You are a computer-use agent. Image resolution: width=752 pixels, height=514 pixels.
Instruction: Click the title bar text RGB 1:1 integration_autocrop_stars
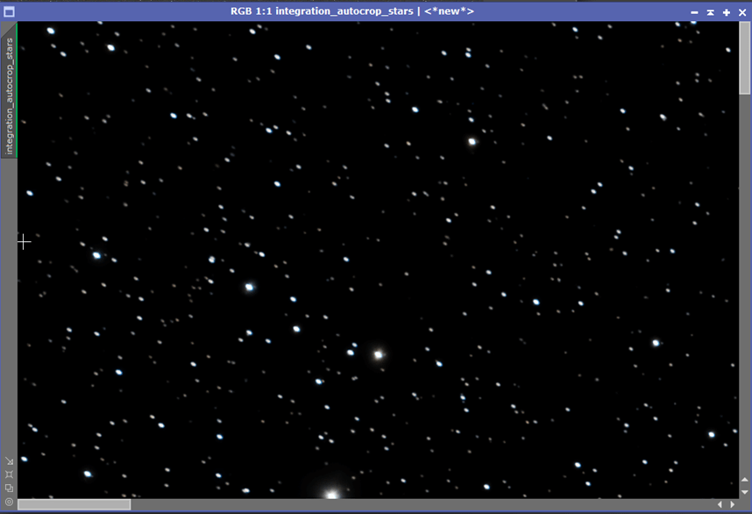point(322,11)
